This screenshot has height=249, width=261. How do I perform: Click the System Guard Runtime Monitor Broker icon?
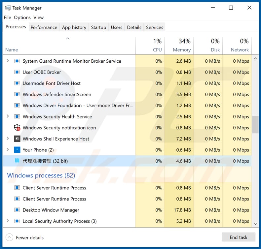[17, 61]
